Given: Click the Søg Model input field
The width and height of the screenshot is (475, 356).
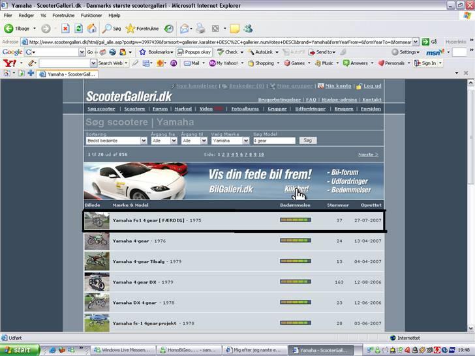Looking at the screenshot, I should 274,140.
